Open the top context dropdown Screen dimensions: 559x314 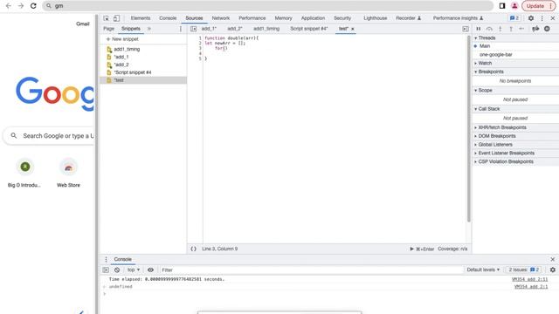(x=134, y=270)
